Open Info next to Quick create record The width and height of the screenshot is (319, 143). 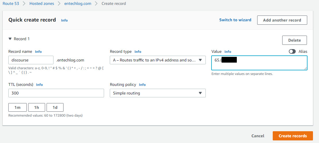[x=64, y=20]
